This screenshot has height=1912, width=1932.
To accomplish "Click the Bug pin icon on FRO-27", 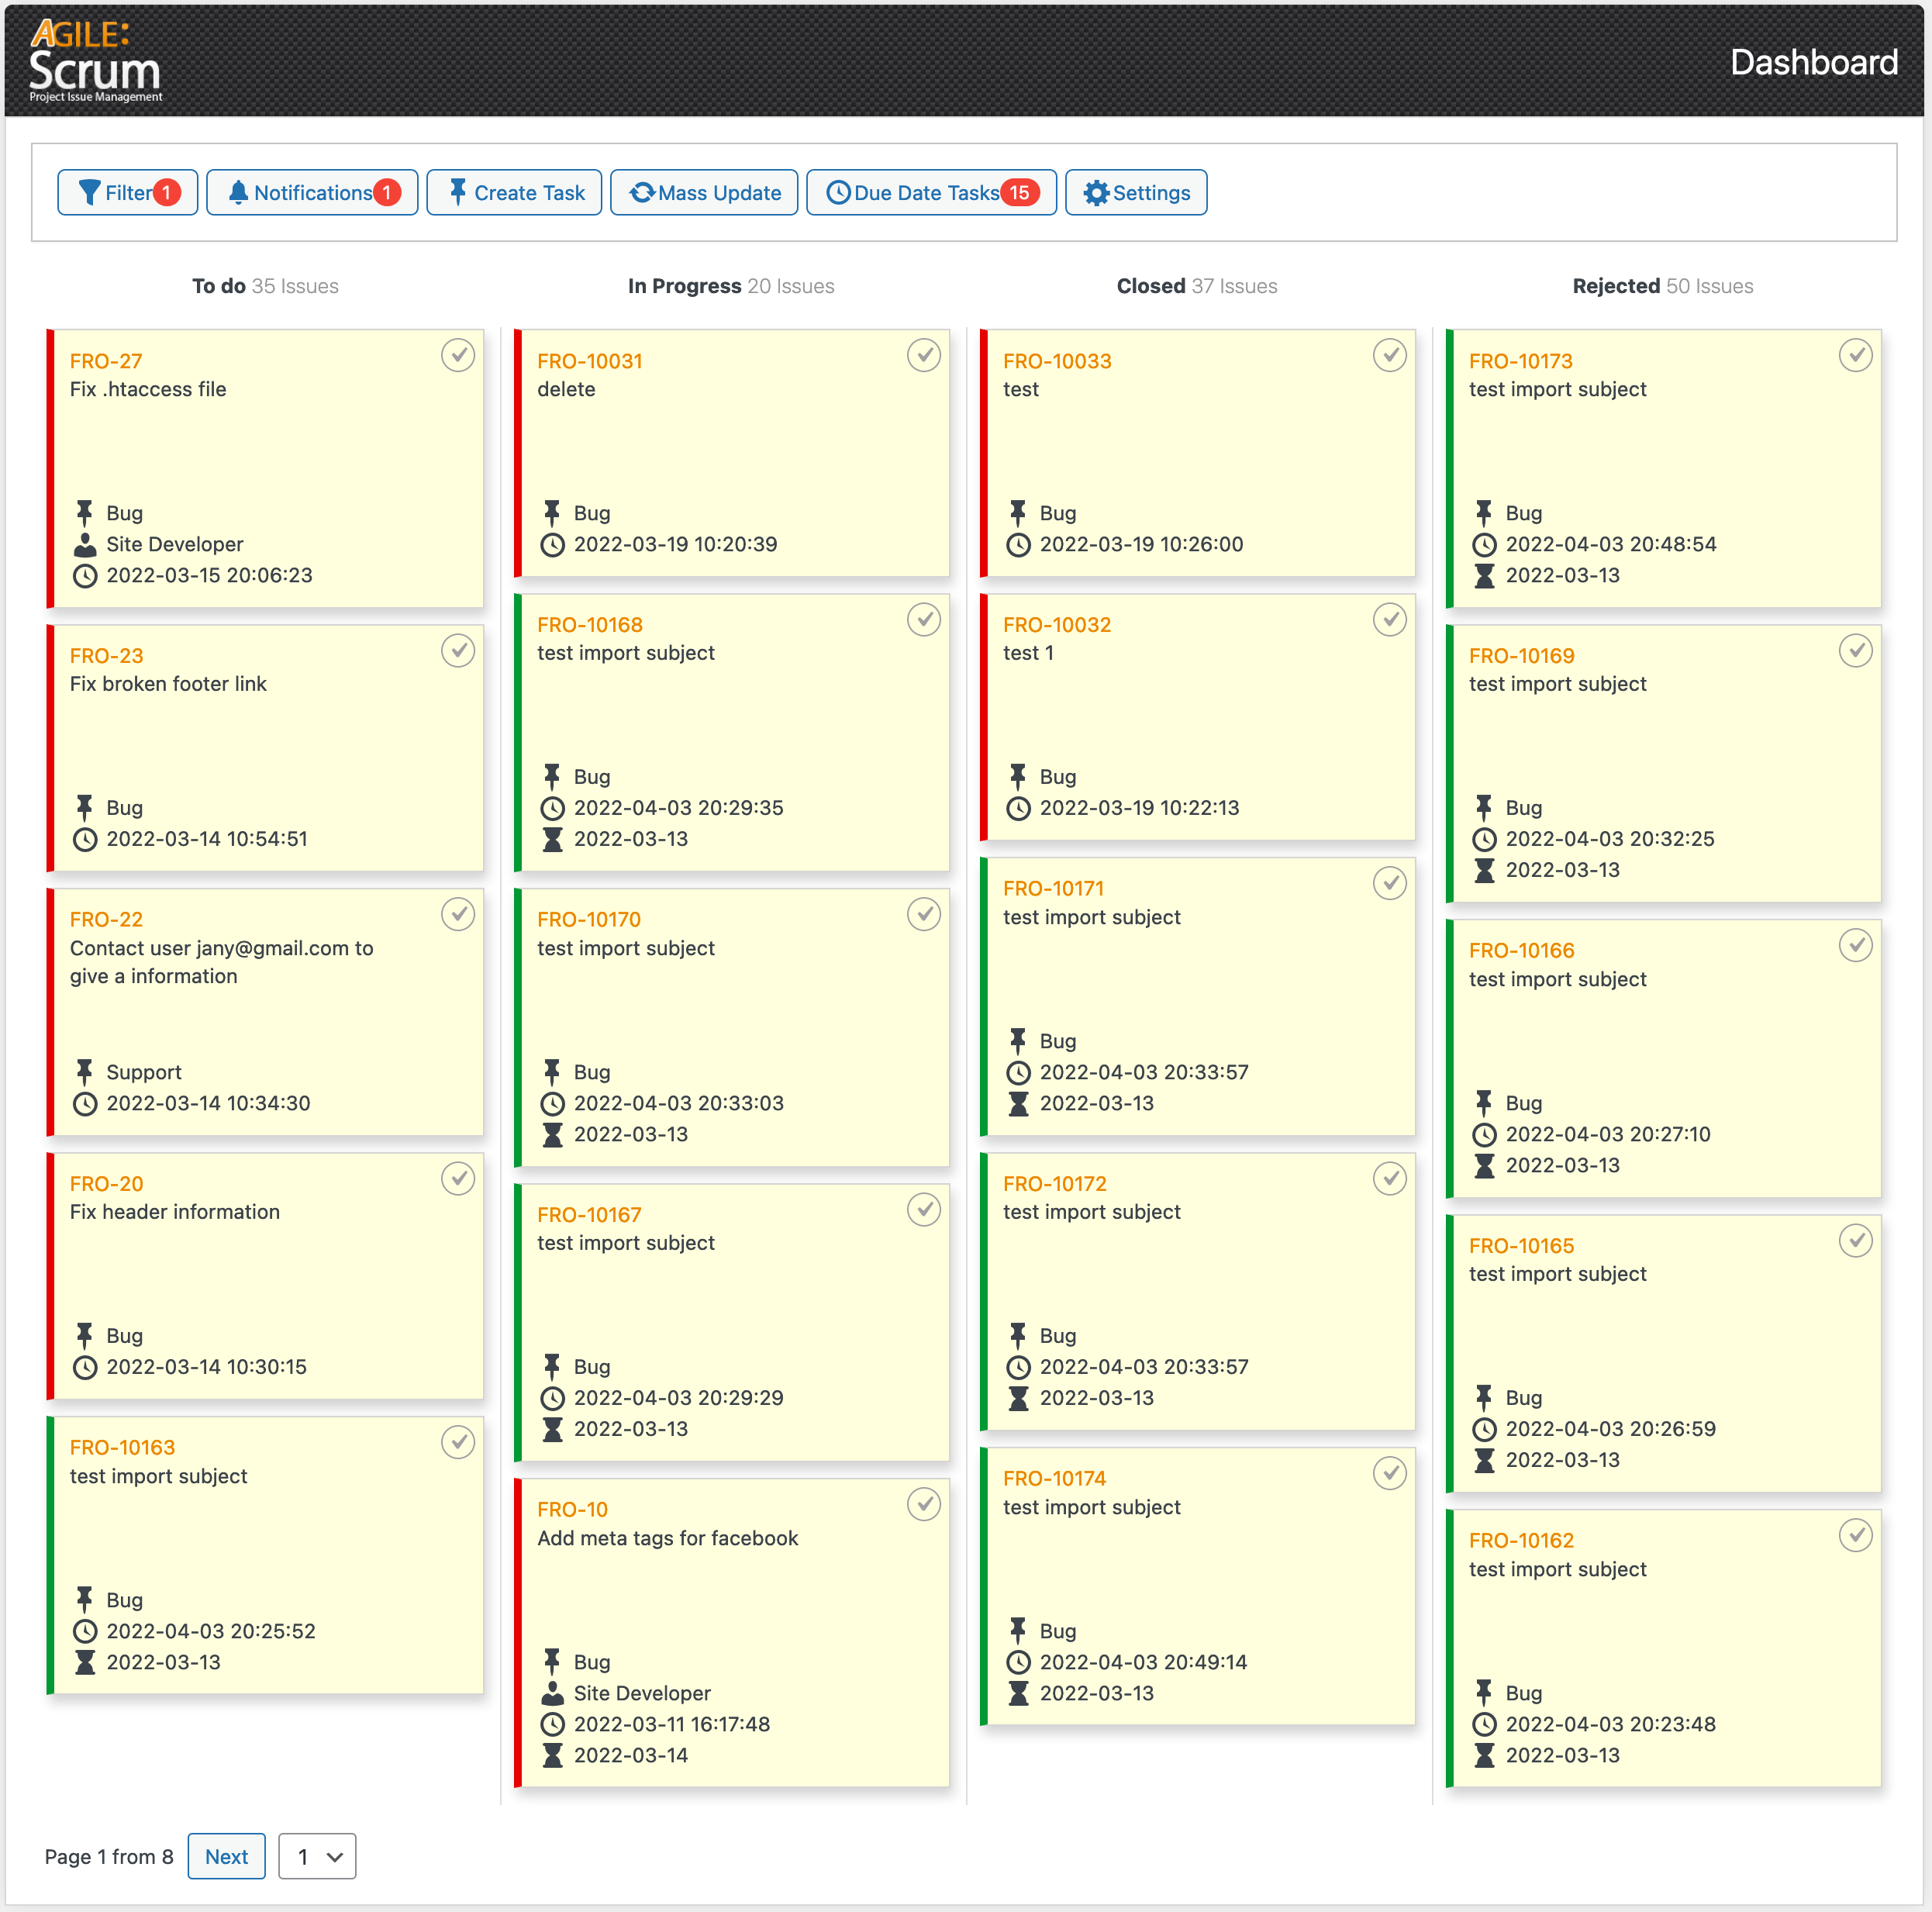I will (84, 513).
